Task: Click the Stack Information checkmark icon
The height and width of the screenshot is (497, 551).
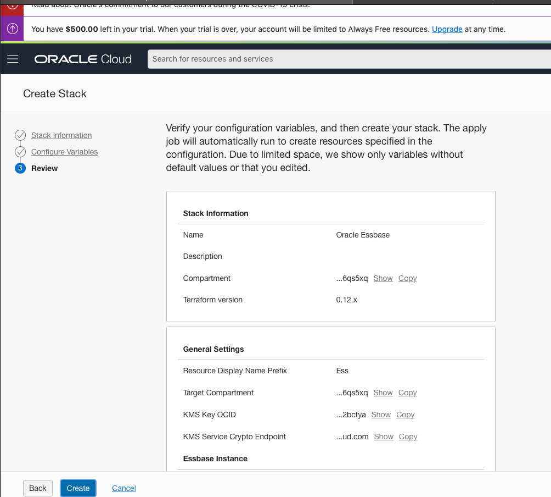Action: coord(20,135)
